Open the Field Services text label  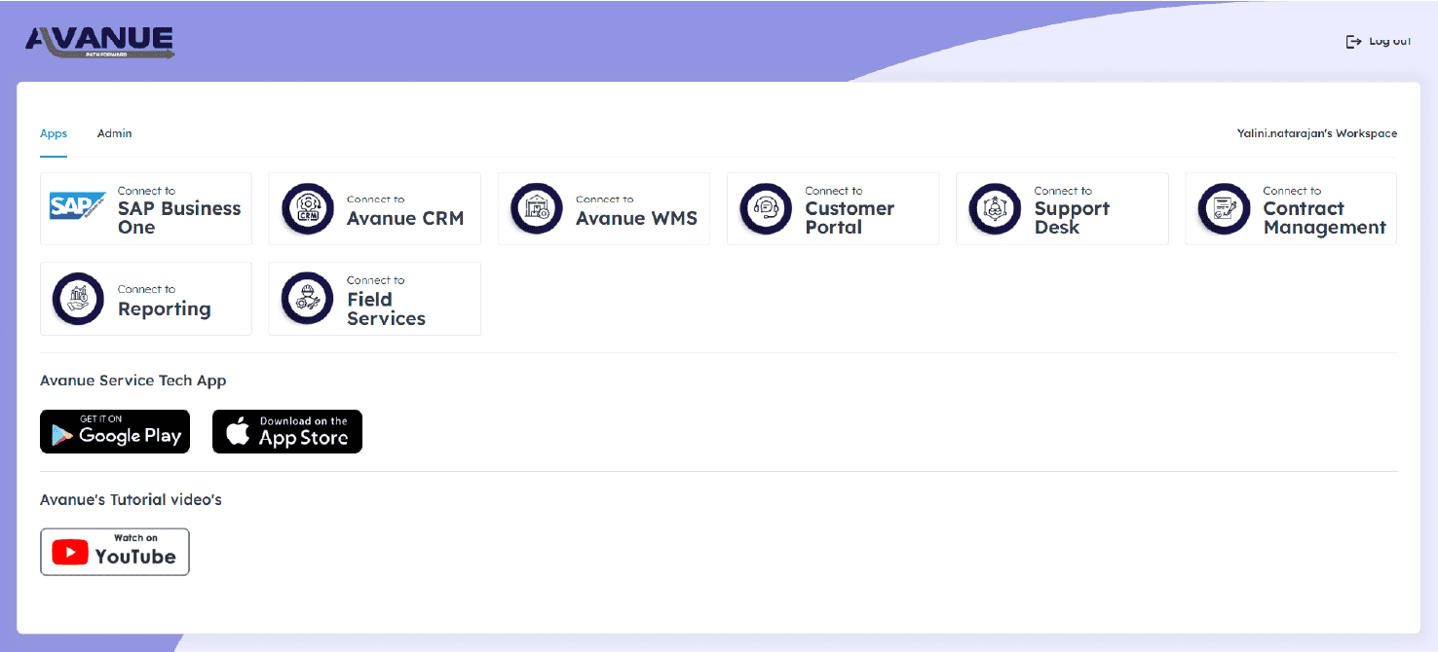click(386, 308)
